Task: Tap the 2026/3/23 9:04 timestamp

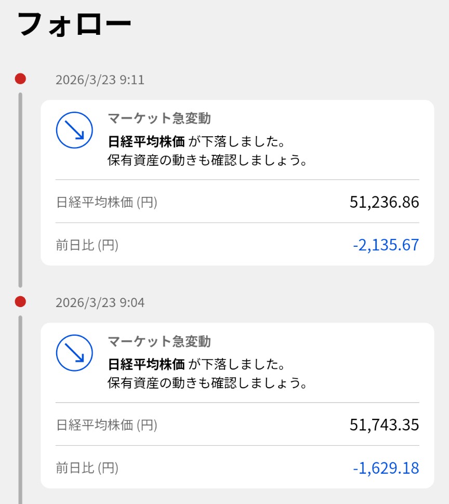Action: [100, 302]
